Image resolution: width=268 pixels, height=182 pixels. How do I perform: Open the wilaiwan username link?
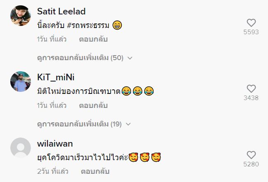(55, 144)
